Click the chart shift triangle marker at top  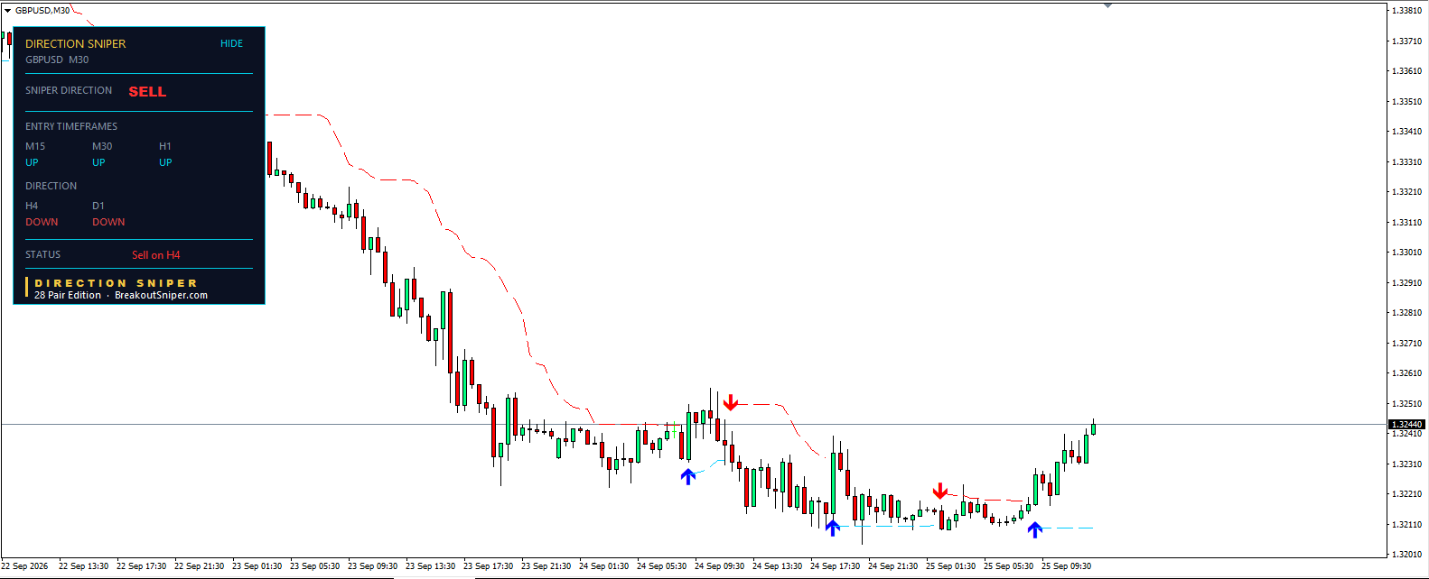pyautogui.click(x=1107, y=5)
